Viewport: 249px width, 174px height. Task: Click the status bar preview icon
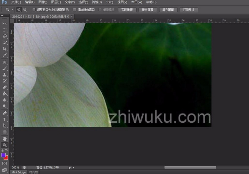[24, 167]
